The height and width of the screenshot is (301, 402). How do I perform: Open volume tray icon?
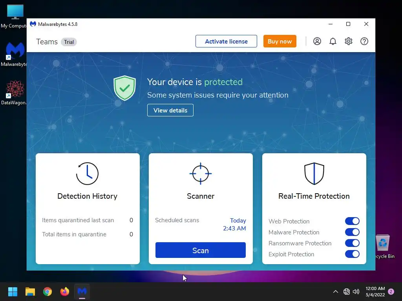pos(356,292)
